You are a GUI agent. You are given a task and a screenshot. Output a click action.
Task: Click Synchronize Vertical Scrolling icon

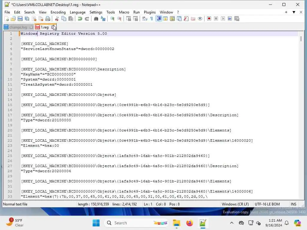[128, 19]
